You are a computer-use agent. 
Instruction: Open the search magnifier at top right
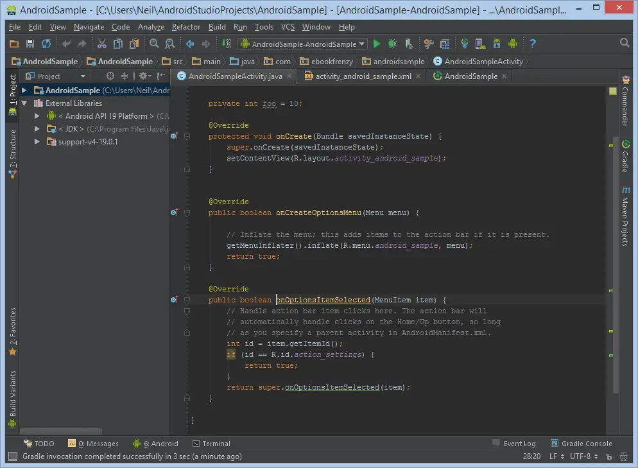(x=625, y=43)
